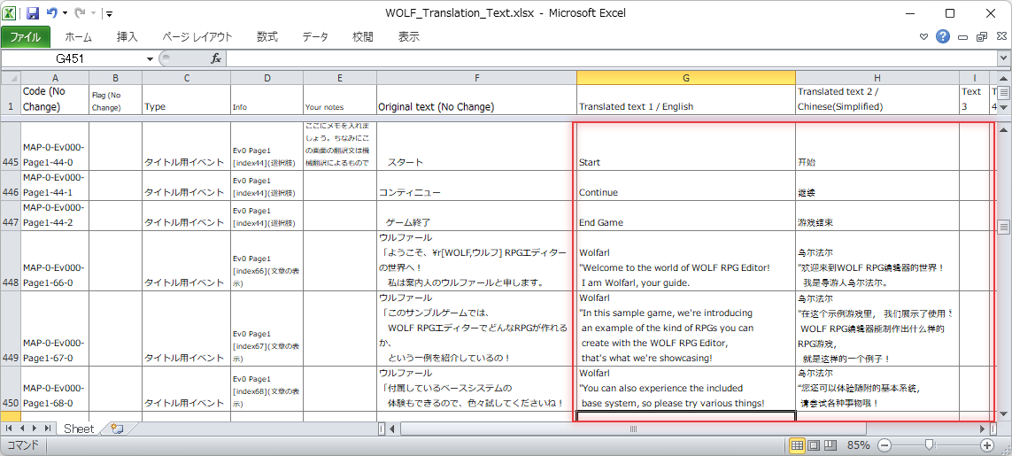Image resolution: width=1012 pixels, height=456 pixels.
Task: Click inside the formula bar input
Action: (611, 58)
